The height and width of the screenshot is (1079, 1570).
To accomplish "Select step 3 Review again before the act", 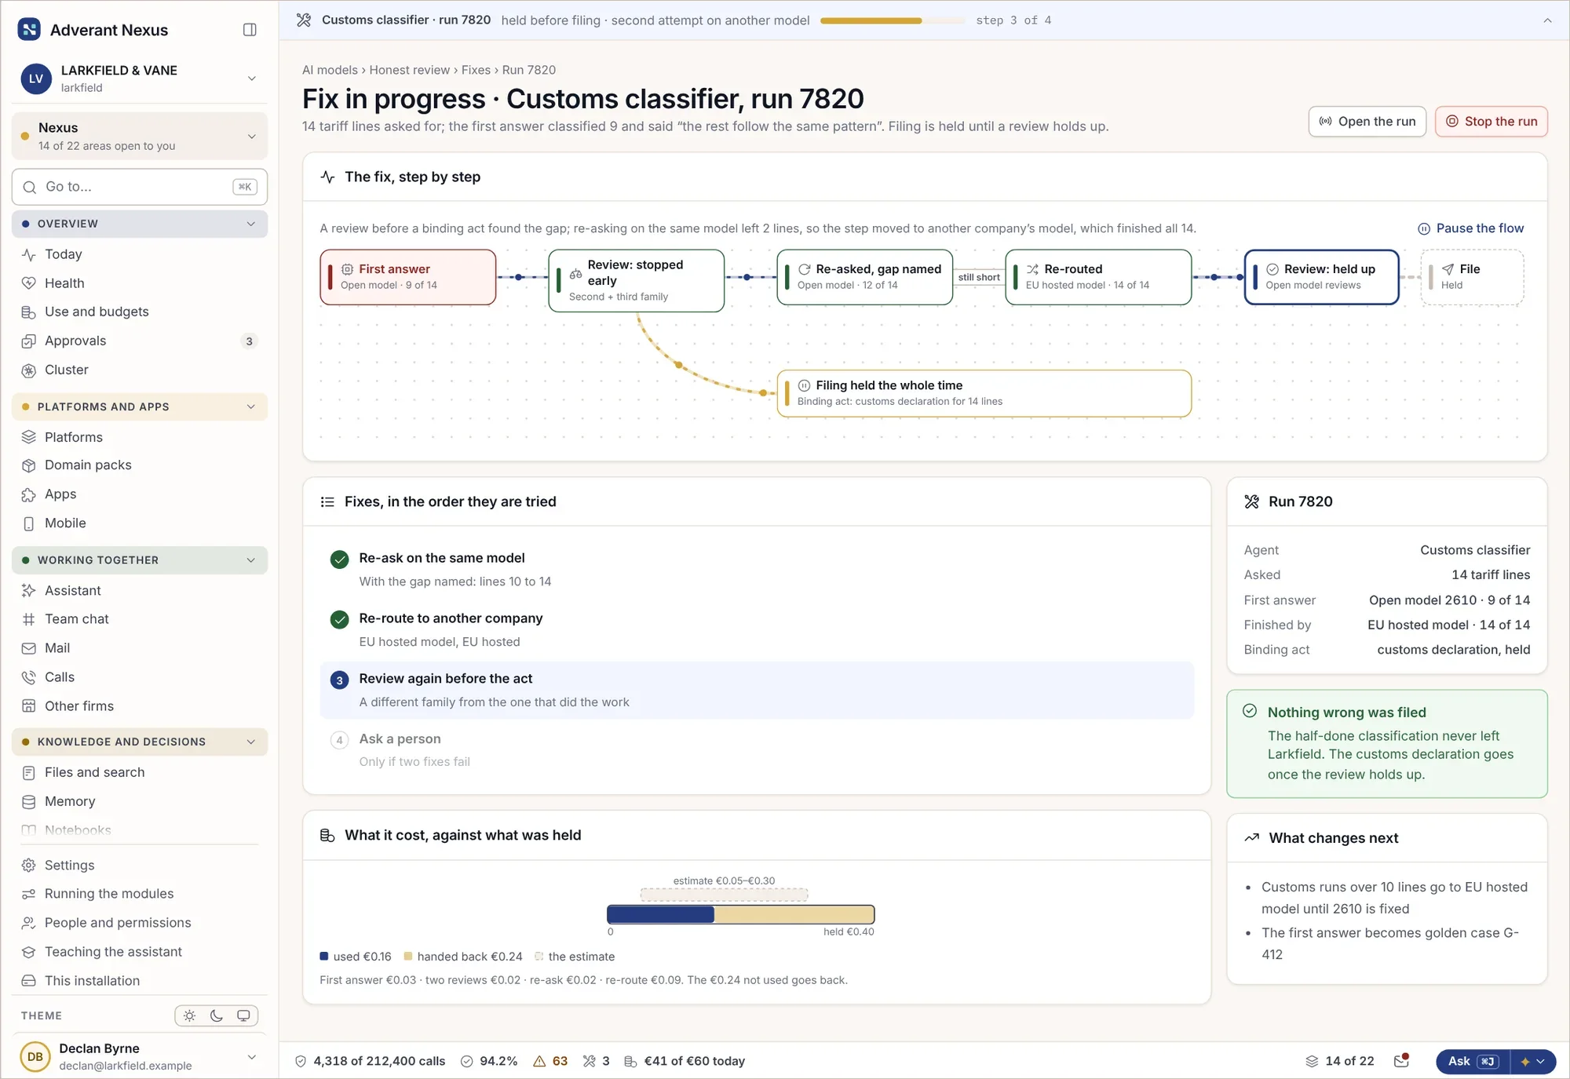I will pyautogui.click(x=757, y=691).
